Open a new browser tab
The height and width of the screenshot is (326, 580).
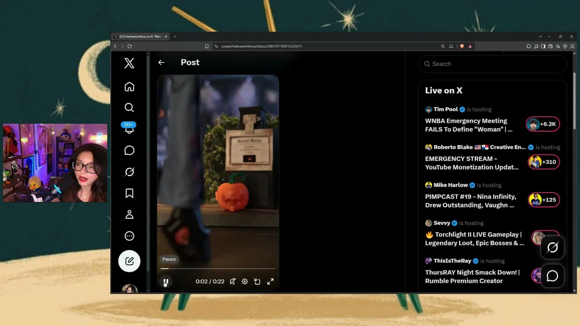tap(175, 37)
